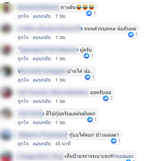Open like reactions on ถนนส่วนบุคคล comment

pos(133,34)
